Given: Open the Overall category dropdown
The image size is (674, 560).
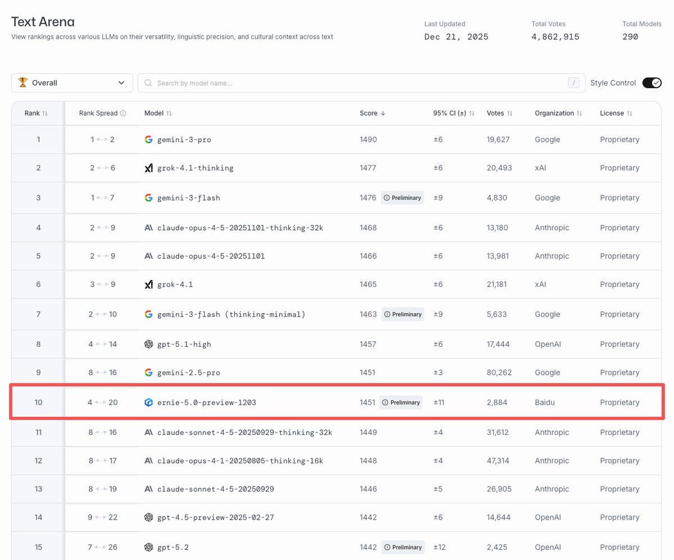Looking at the screenshot, I should tap(72, 83).
